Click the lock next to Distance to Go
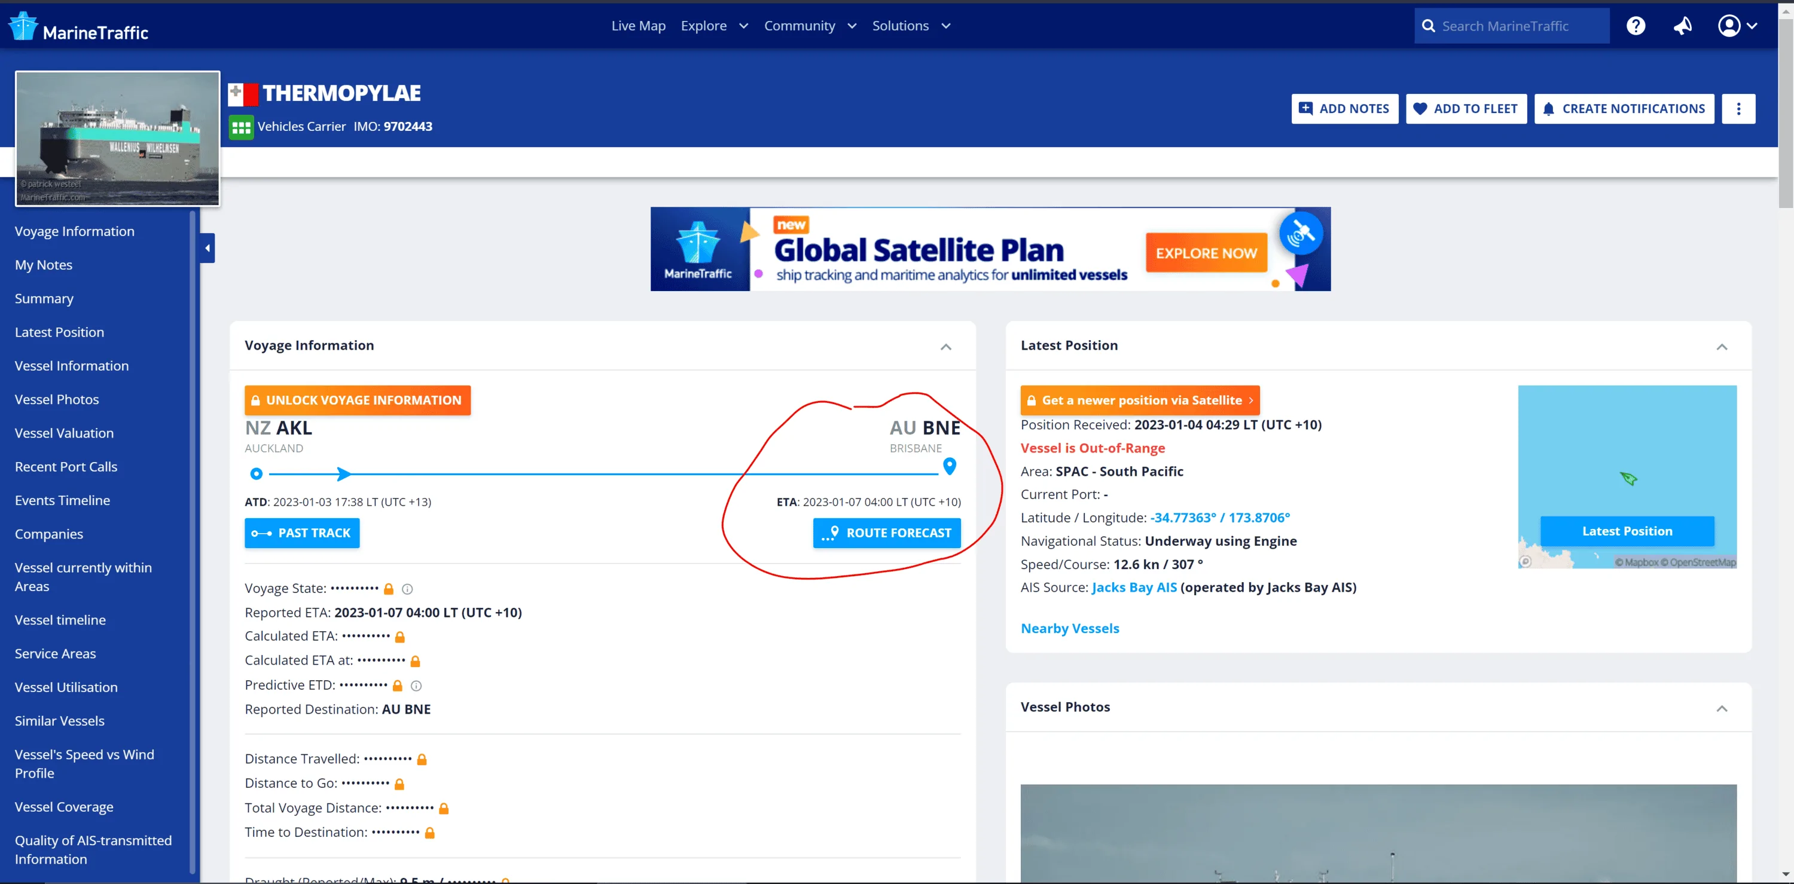The image size is (1794, 884). click(399, 784)
